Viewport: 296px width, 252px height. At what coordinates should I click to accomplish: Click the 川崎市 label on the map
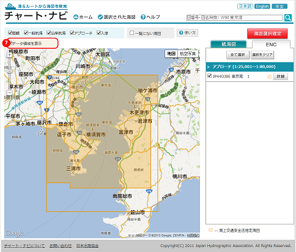[x=83, y=66]
